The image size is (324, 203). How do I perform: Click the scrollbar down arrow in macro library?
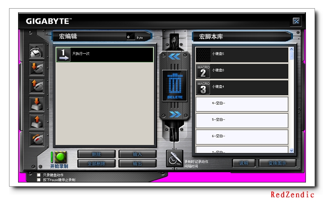click(292, 151)
